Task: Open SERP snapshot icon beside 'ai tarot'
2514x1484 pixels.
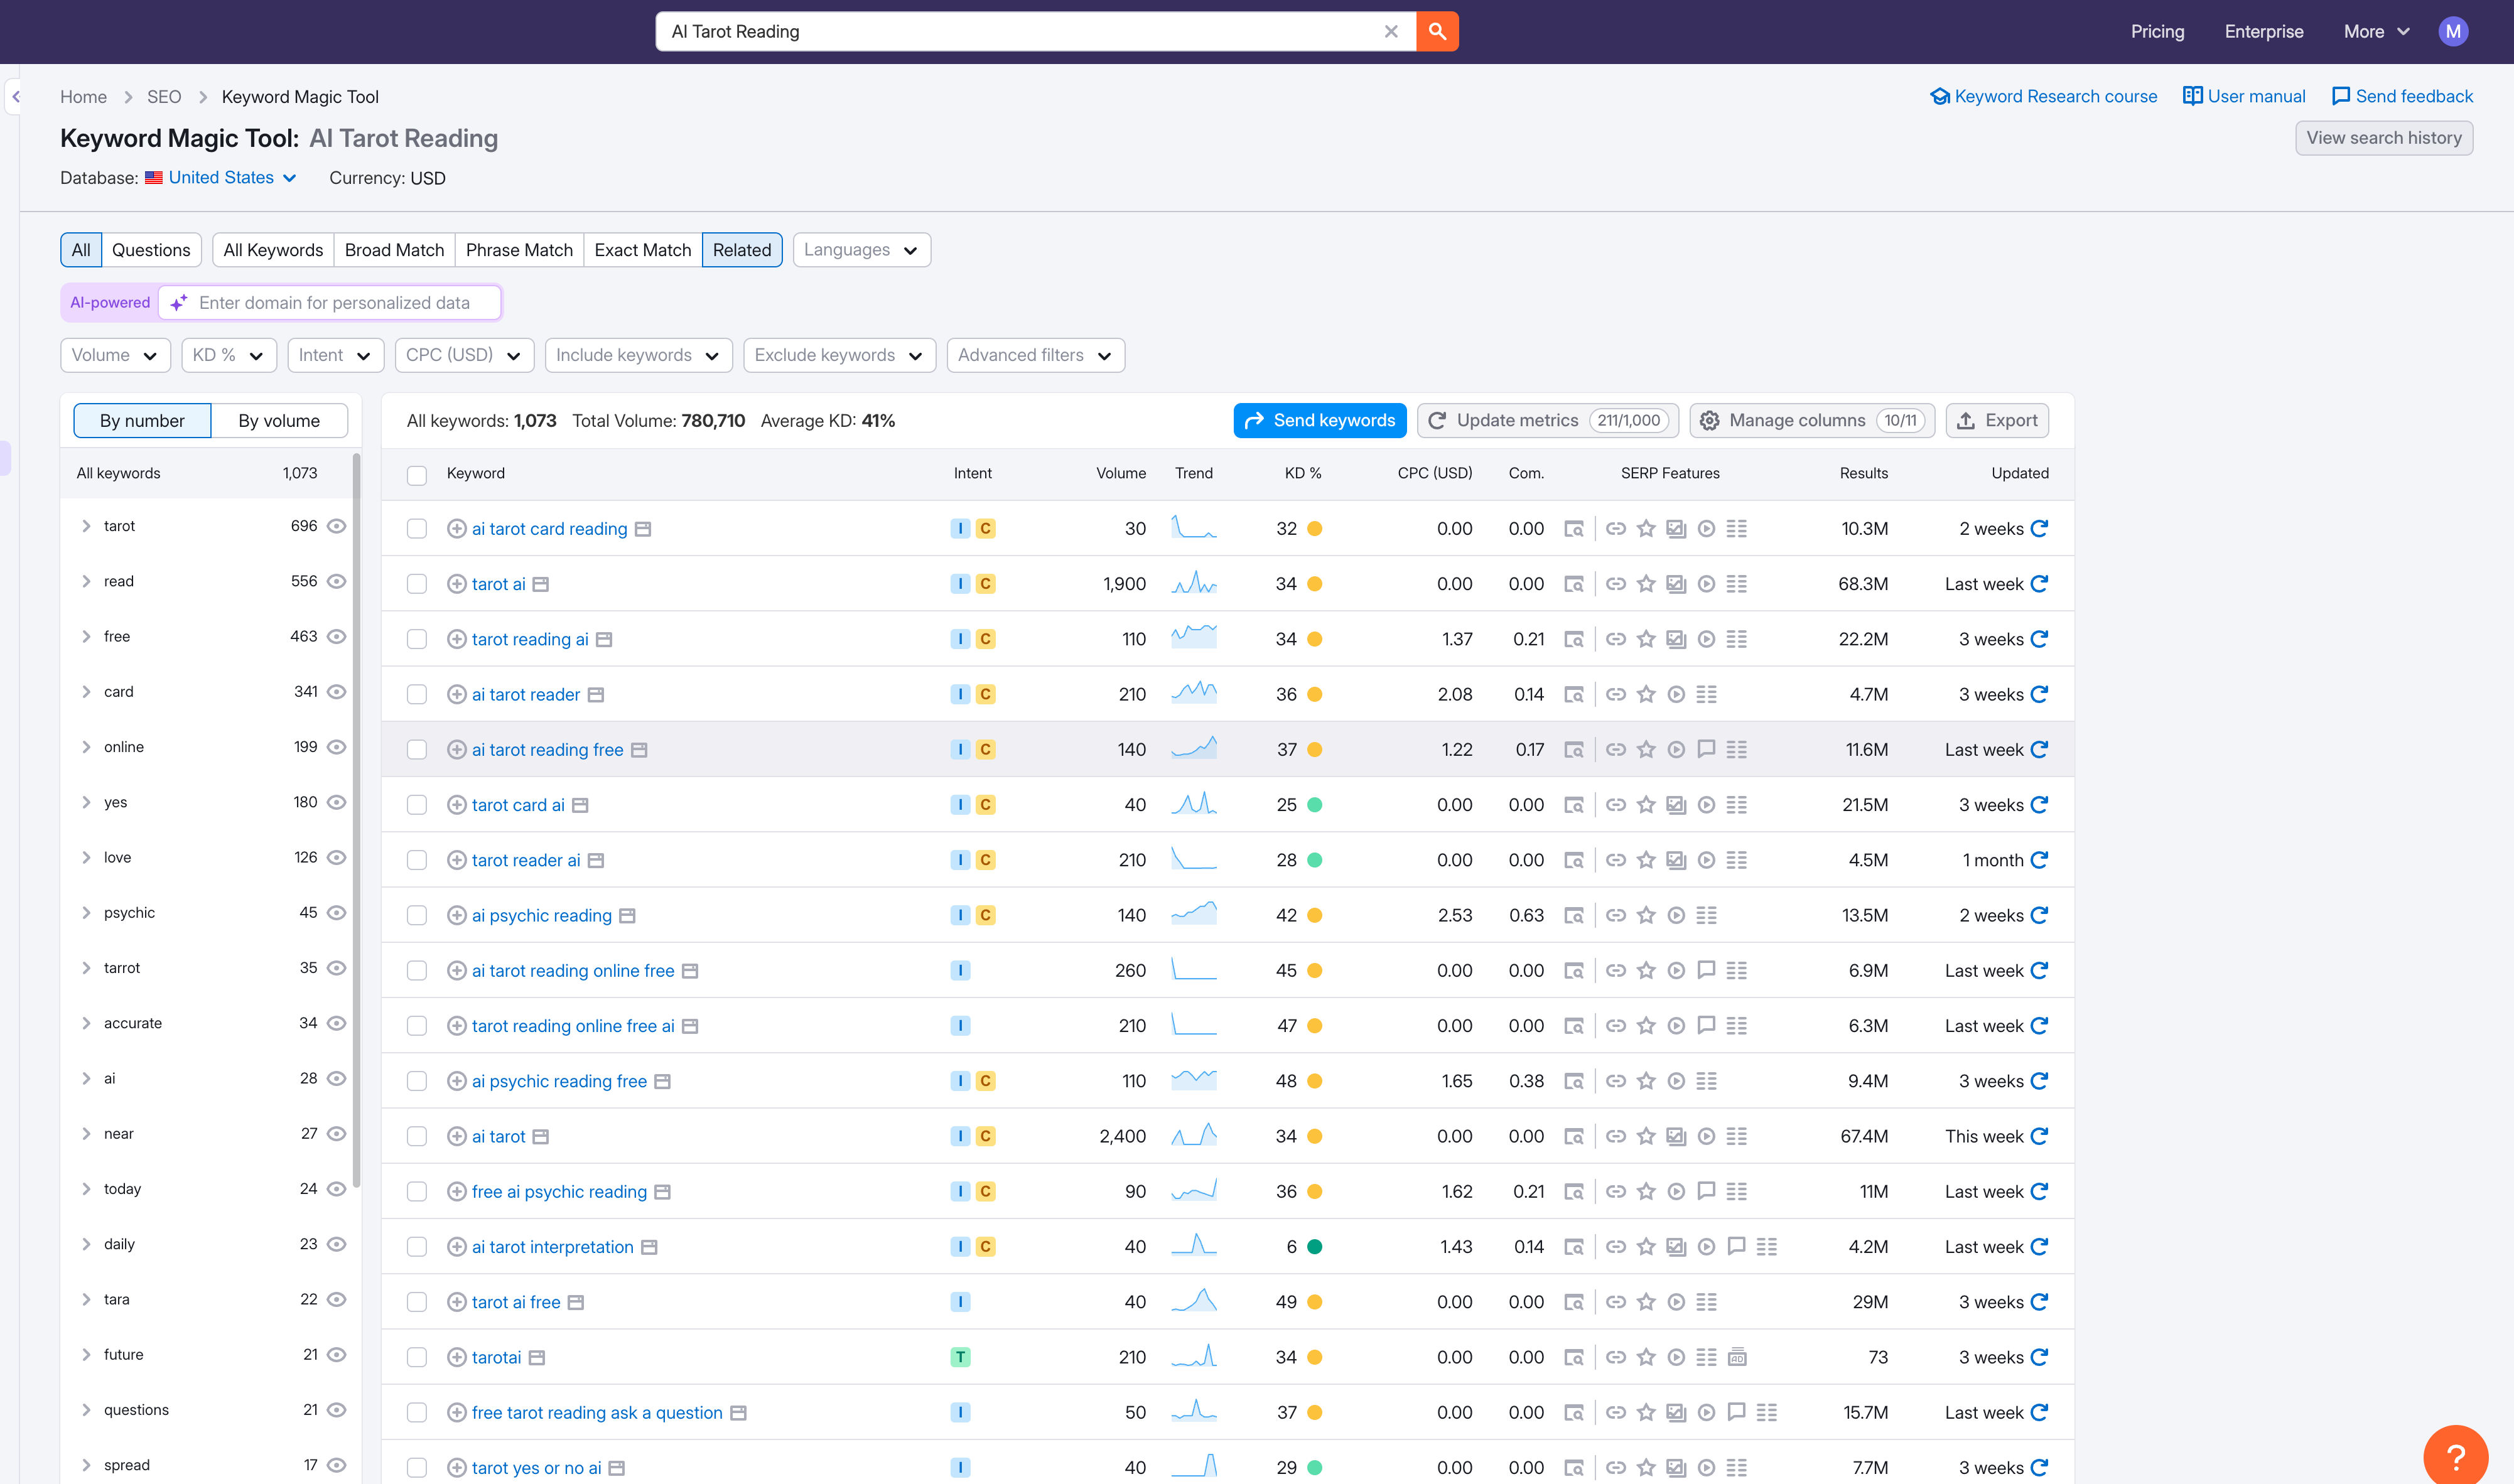Action: tap(540, 1136)
